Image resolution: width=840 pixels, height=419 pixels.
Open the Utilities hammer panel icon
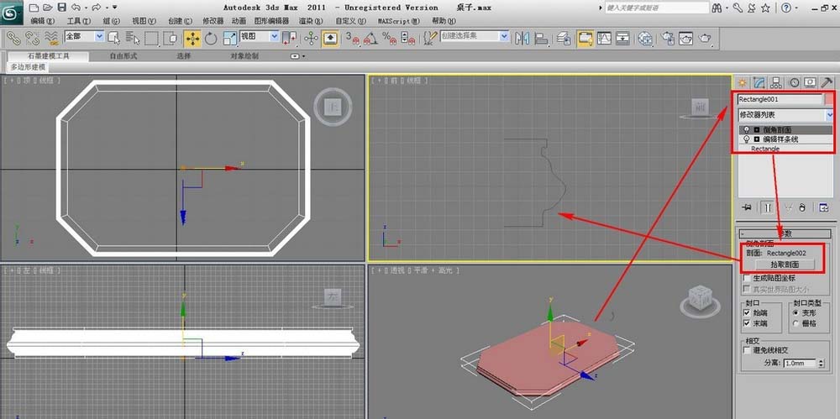point(827,82)
